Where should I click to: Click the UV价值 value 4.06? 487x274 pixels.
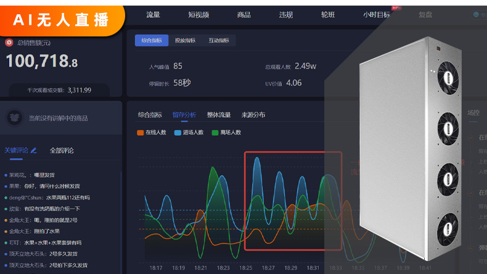(x=294, y=83)
